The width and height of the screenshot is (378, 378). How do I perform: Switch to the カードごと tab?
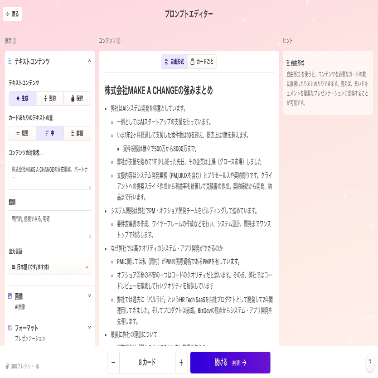pos(202,62)
